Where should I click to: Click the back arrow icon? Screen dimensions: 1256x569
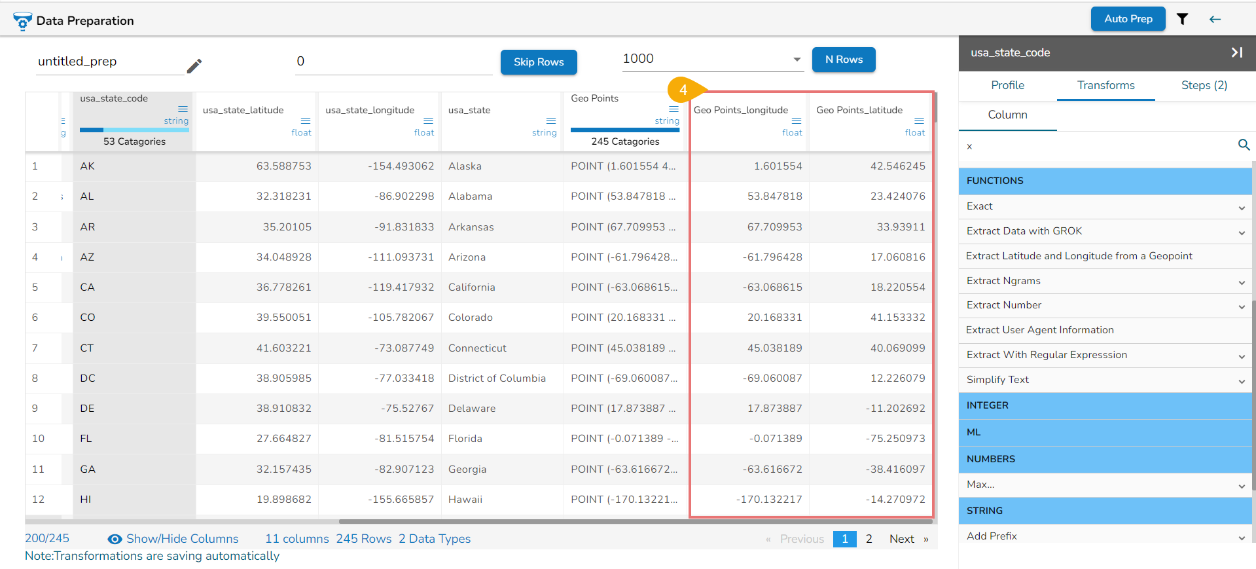(x=1215, y=19)
